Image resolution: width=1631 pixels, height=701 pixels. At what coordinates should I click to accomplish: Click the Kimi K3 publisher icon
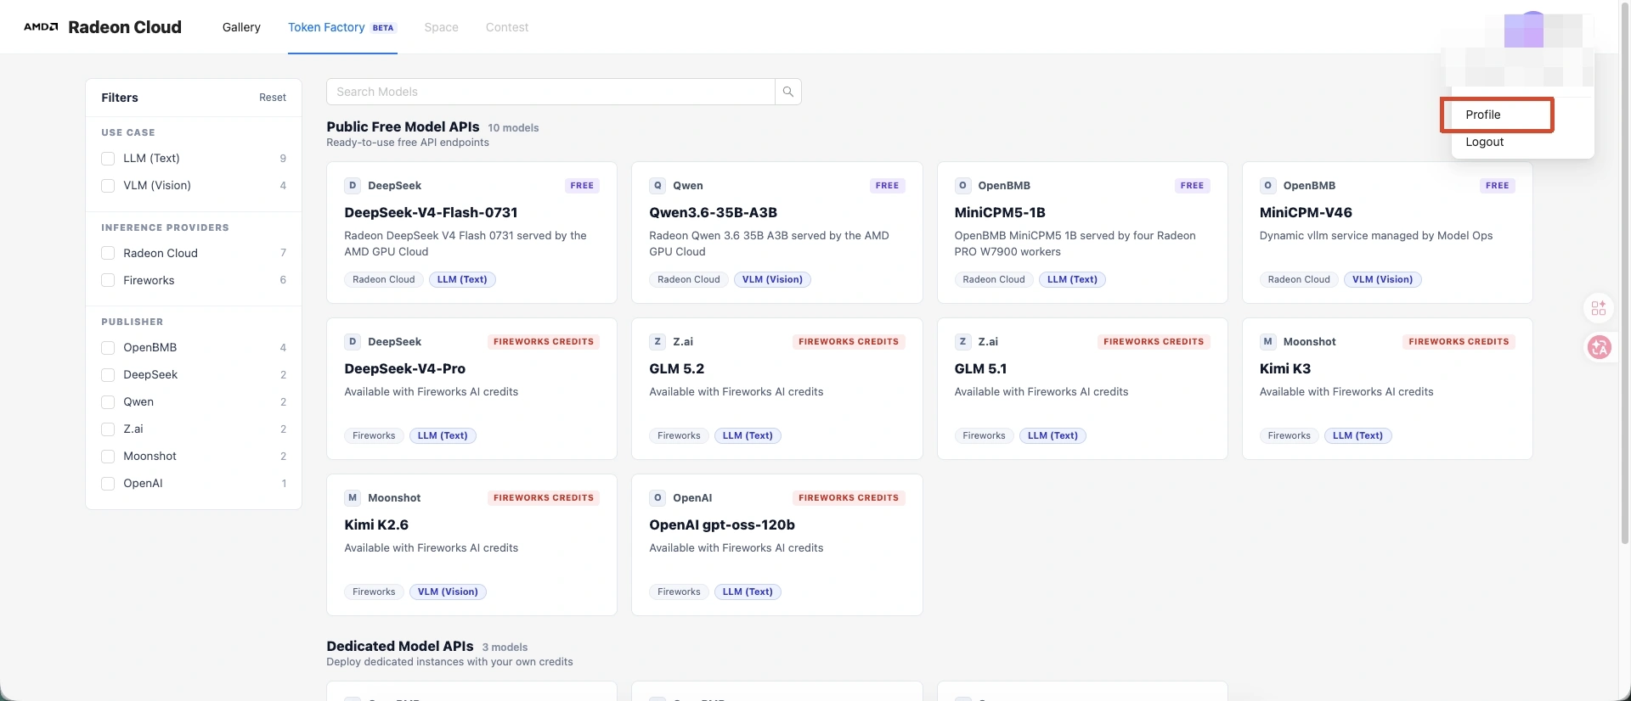point(1267,341)
